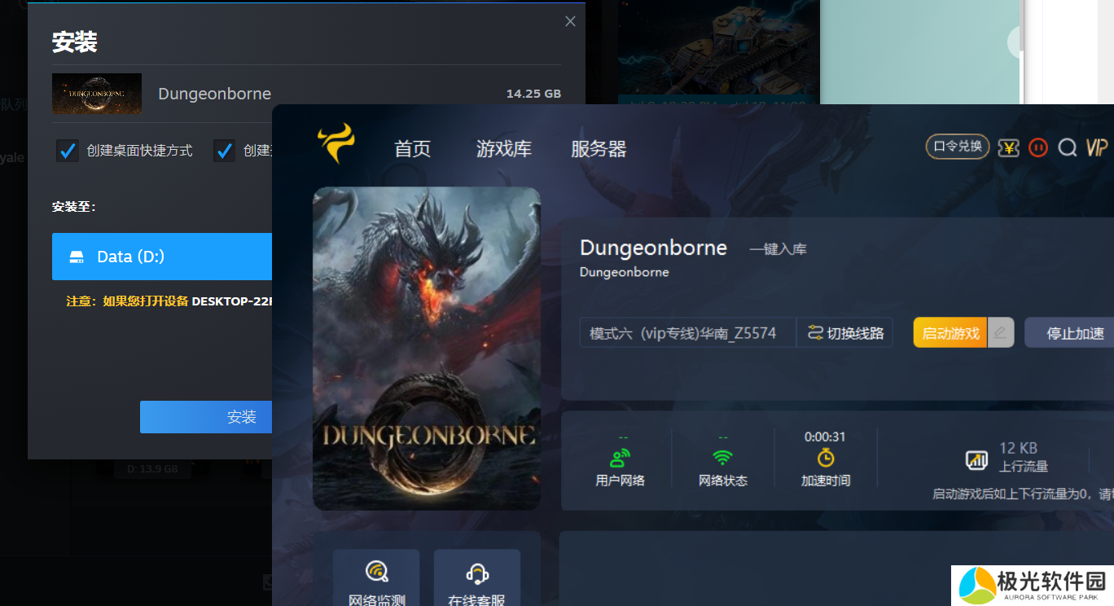Image resolution: width=1114 pixels, height=606 pixels.
Task: Uncheck 创建桌面快捷方式 checkbox
Action: coord(68,151)
